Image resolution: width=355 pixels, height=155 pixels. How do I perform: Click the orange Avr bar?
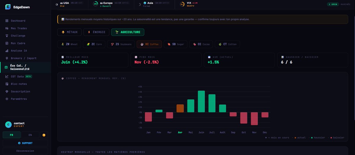(x=180, y=108)
